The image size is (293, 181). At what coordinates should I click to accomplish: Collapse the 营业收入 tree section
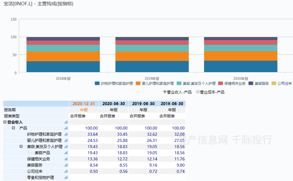[5, 122]
